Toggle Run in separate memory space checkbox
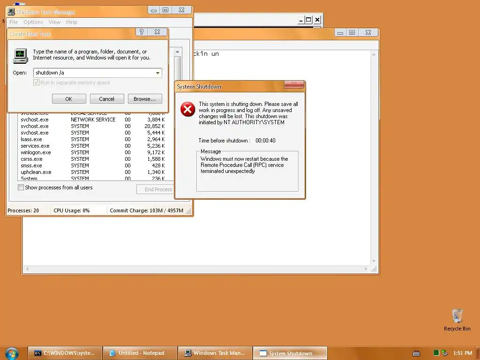480x360 pixels. click(36, 82)
